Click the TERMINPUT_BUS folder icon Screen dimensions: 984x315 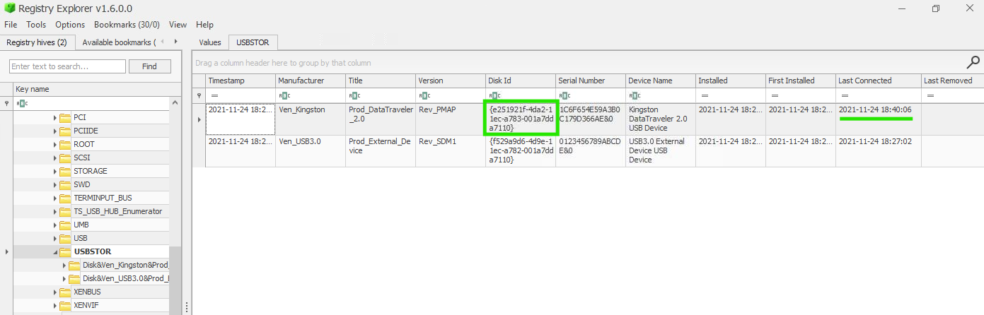click(x=65, y=198)
